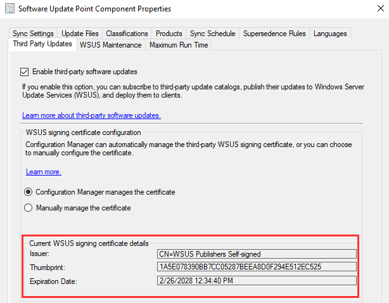This screenshot has width=389, height=303.
Task: Open the Supersedence Rules tab
Action: tap(274, 34)
